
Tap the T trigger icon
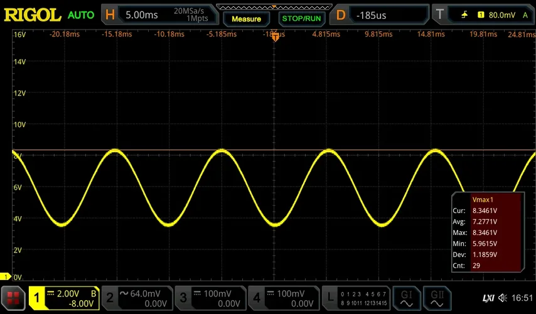(440, 14)
